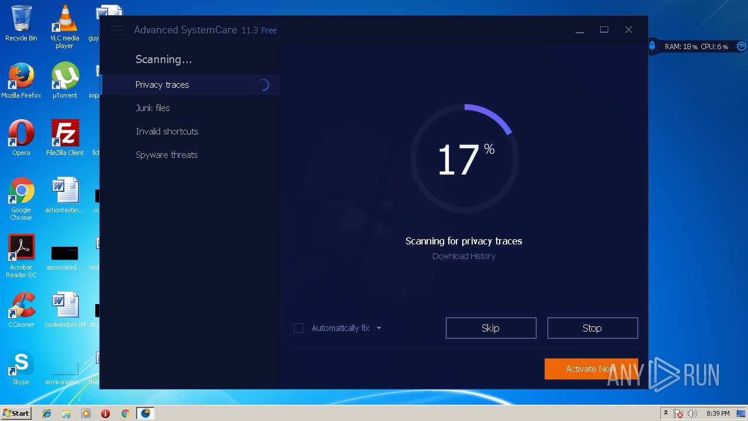Click the RAM 18% CPU 6% monitor

697,46
